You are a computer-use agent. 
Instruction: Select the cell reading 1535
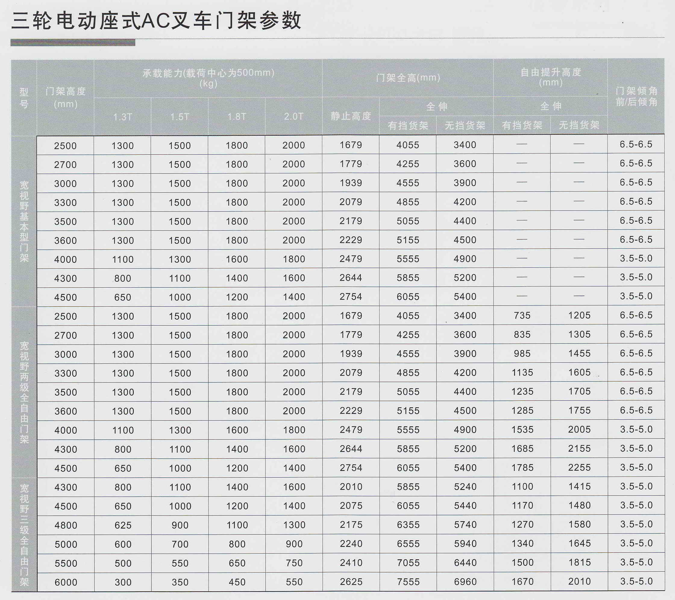tap(523, 430)
